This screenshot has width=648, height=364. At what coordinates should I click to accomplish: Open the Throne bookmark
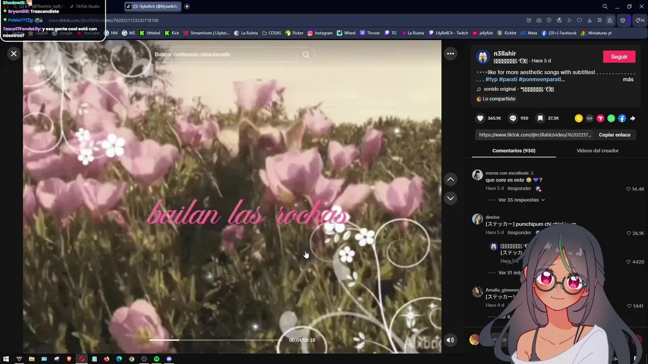[x=370, y=33]
